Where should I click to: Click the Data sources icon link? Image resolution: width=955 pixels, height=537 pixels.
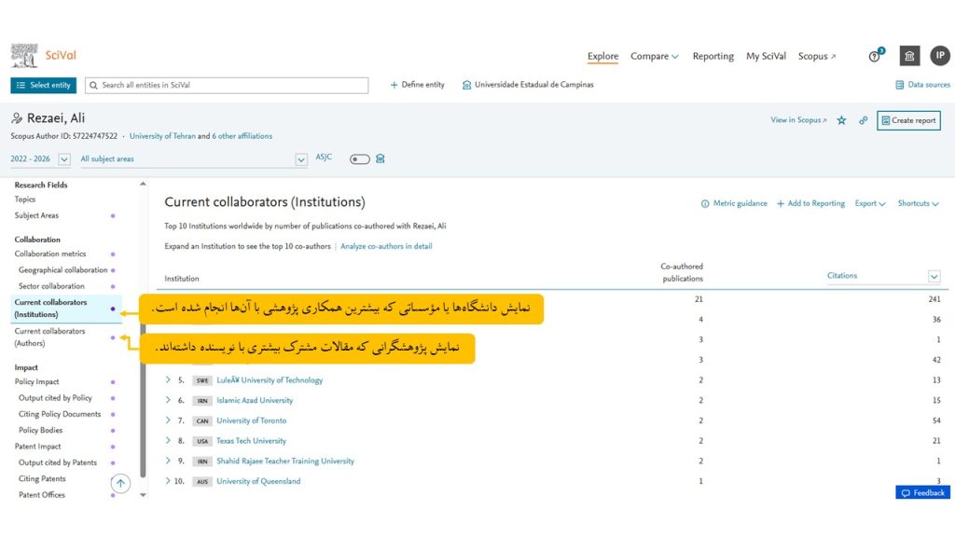click(922, 85)
